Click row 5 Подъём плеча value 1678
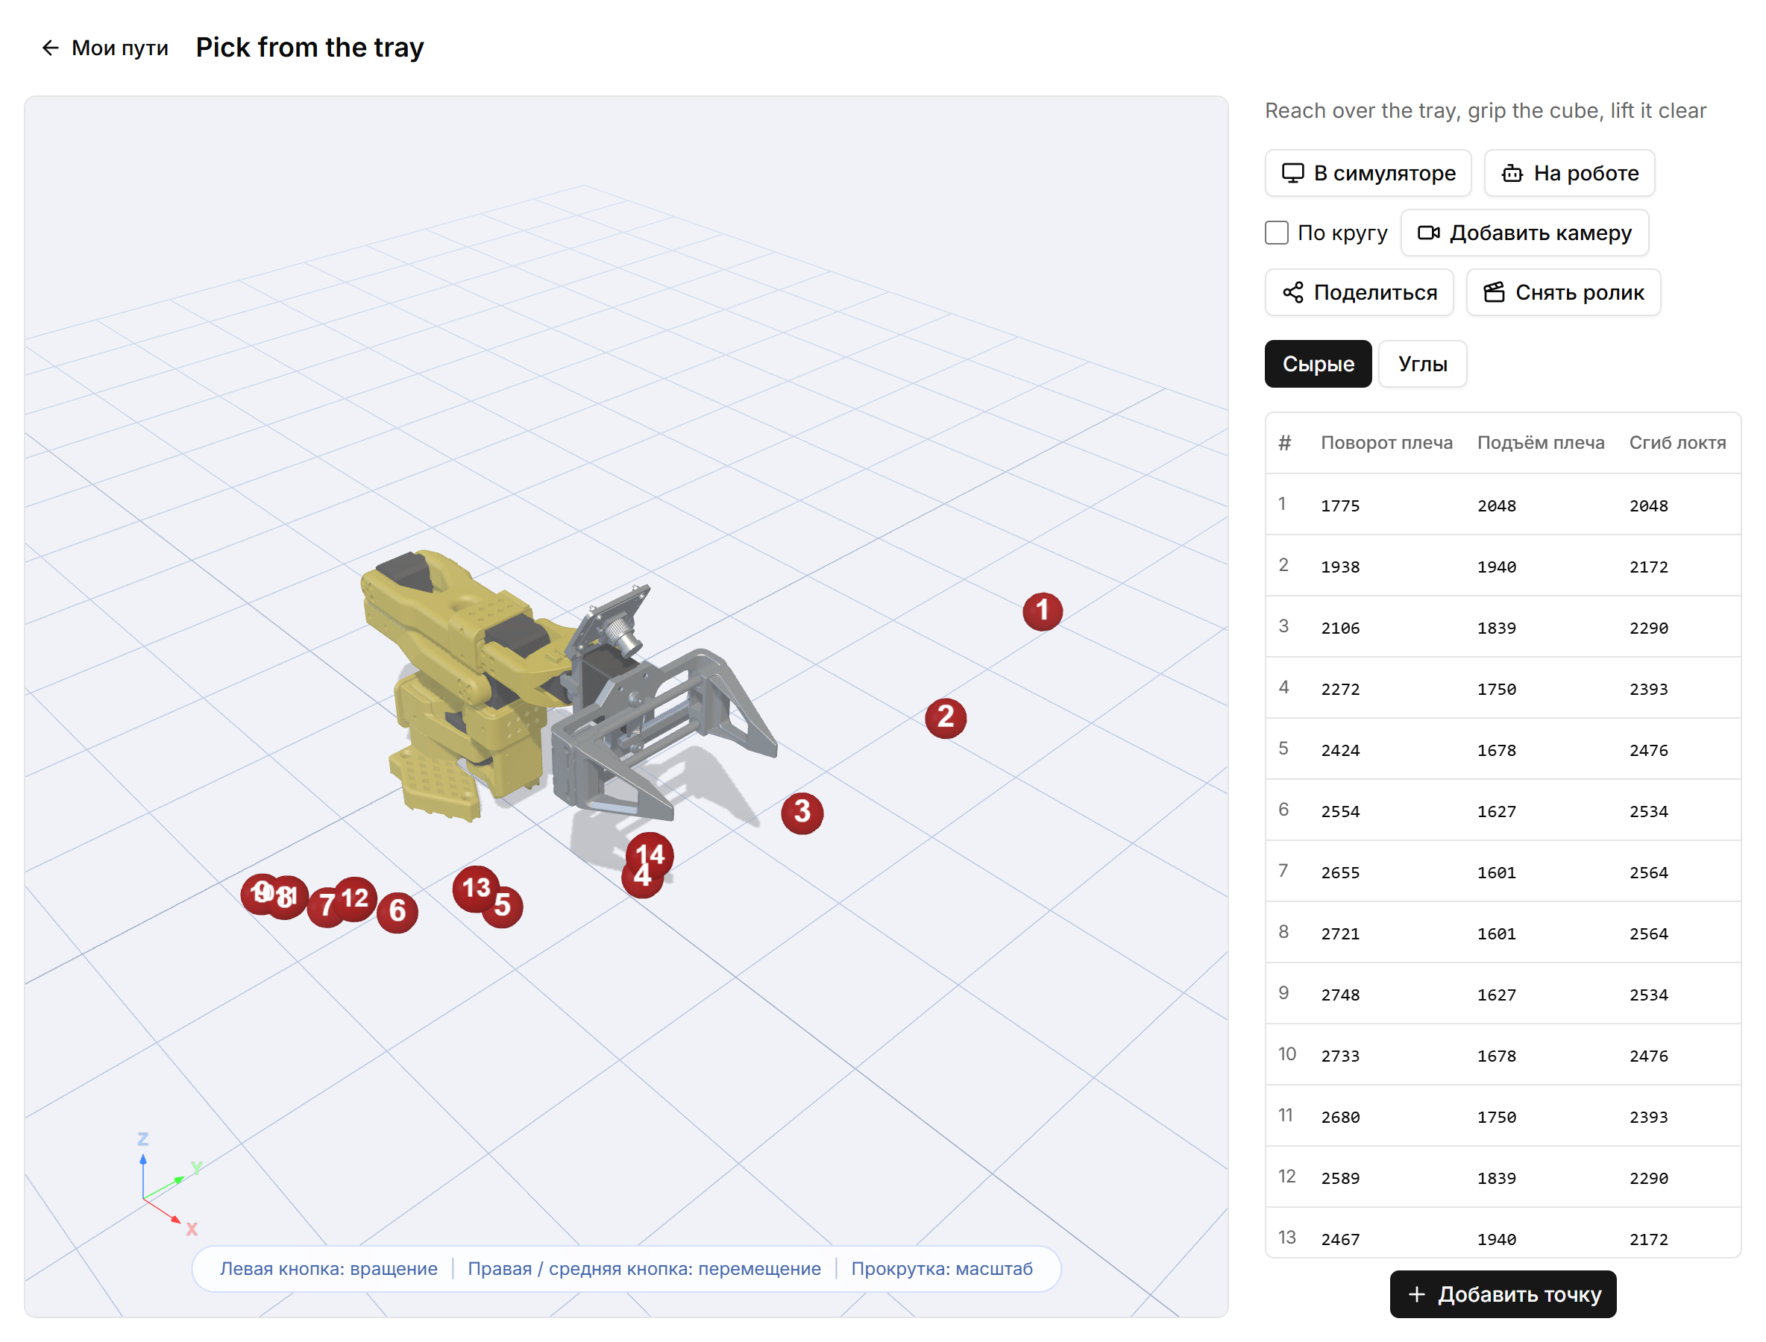The width and height of the screenshot is (1766, 1342). (x=1496, y=750)
